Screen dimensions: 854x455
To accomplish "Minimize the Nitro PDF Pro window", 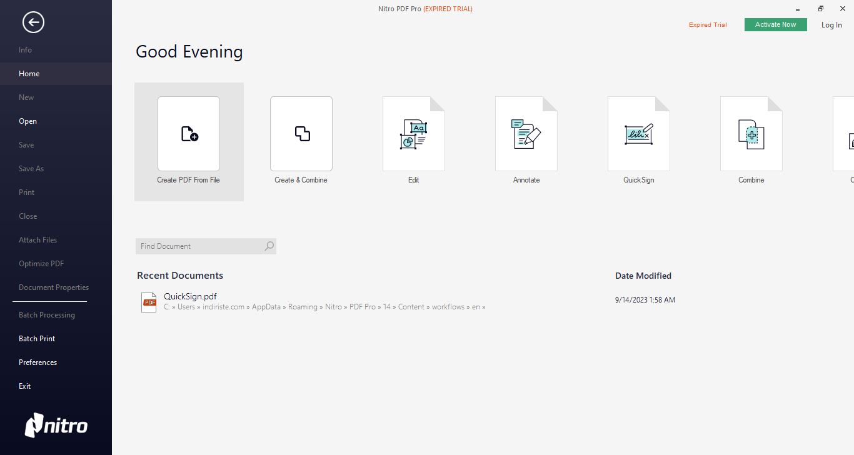I will (798, 9).
